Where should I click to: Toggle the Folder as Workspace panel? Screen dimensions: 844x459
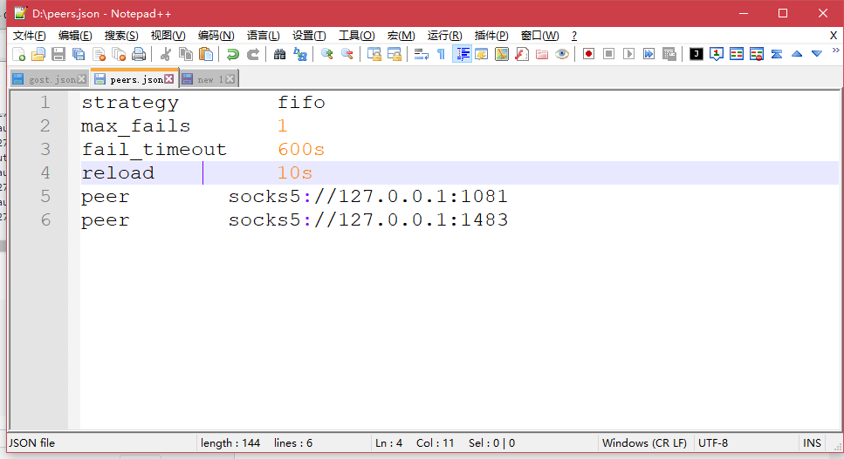[x=542, y=54]
